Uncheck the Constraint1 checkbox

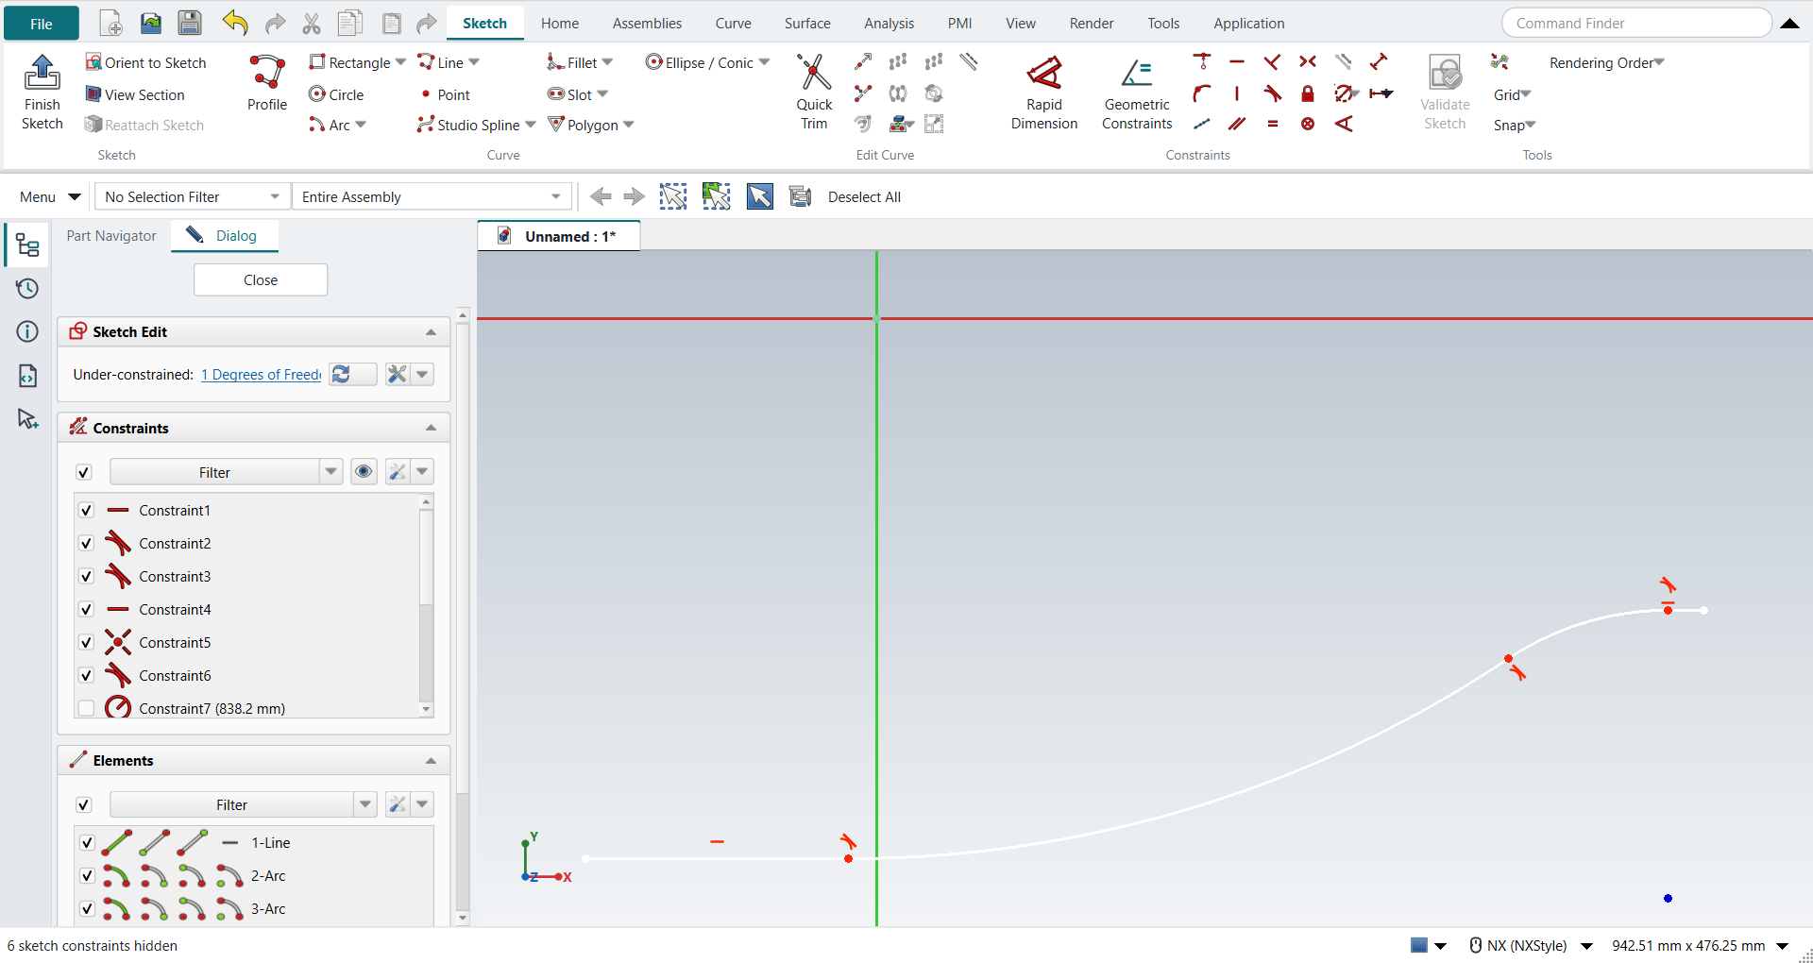click(86, 510)
